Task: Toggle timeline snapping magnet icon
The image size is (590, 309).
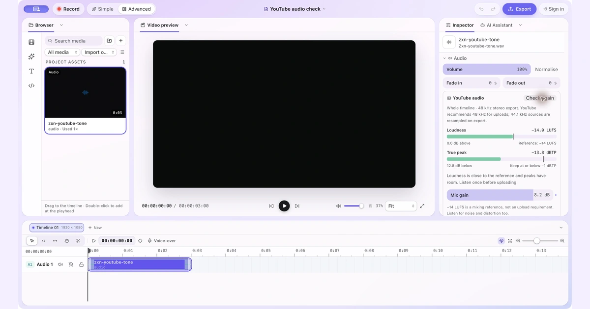Action: coord(501,241)
